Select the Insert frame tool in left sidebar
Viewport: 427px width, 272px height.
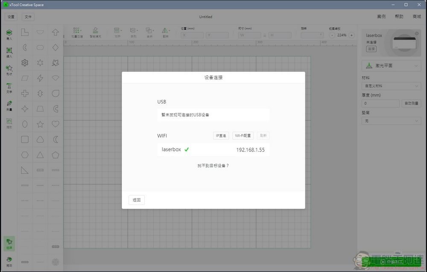tap(9, 52)
